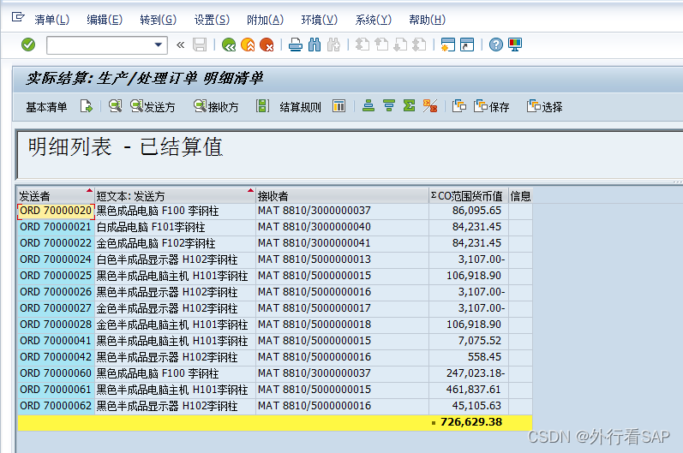
Task: Click the Customize Local Layout monitor icon
Action: pos(515,45)
